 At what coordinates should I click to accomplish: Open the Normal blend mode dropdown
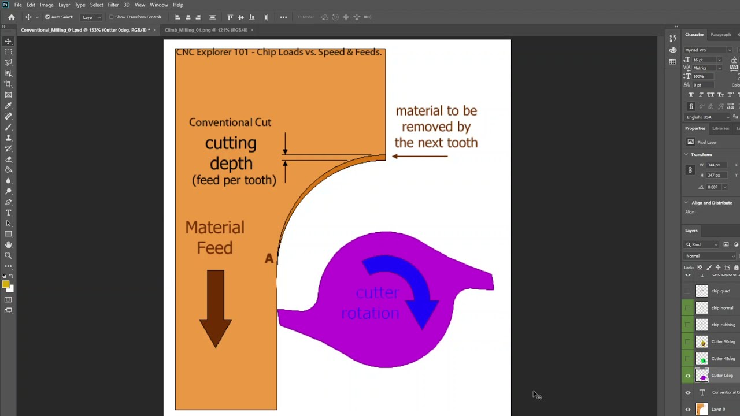710,256
